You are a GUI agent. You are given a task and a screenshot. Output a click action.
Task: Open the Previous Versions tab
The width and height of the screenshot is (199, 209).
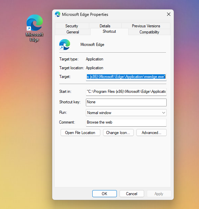pyautogui.click(x=146, y=26)
